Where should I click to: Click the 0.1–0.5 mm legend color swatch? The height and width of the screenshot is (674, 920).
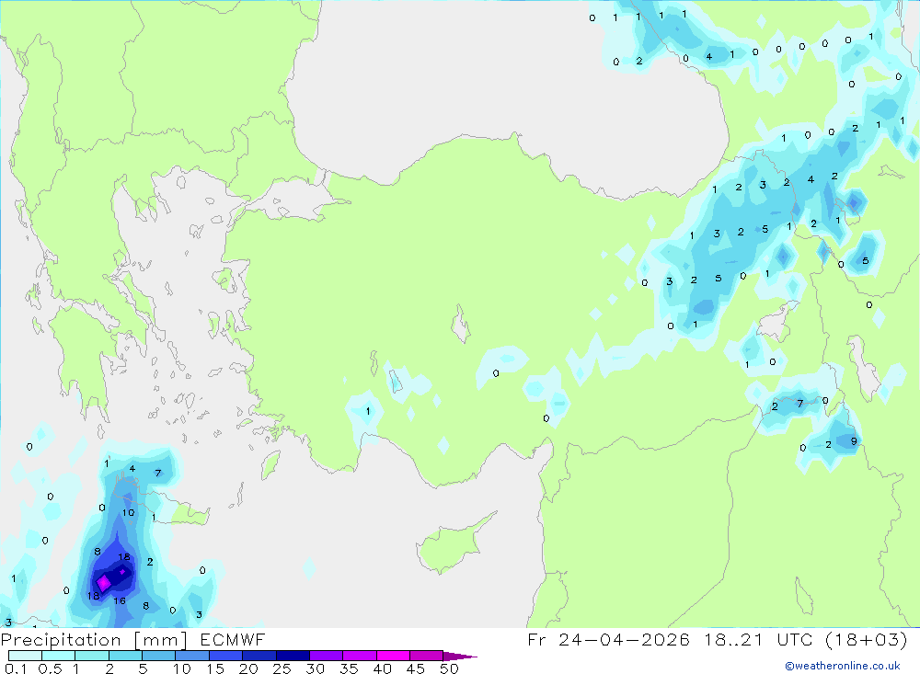(x=25, y=656)
